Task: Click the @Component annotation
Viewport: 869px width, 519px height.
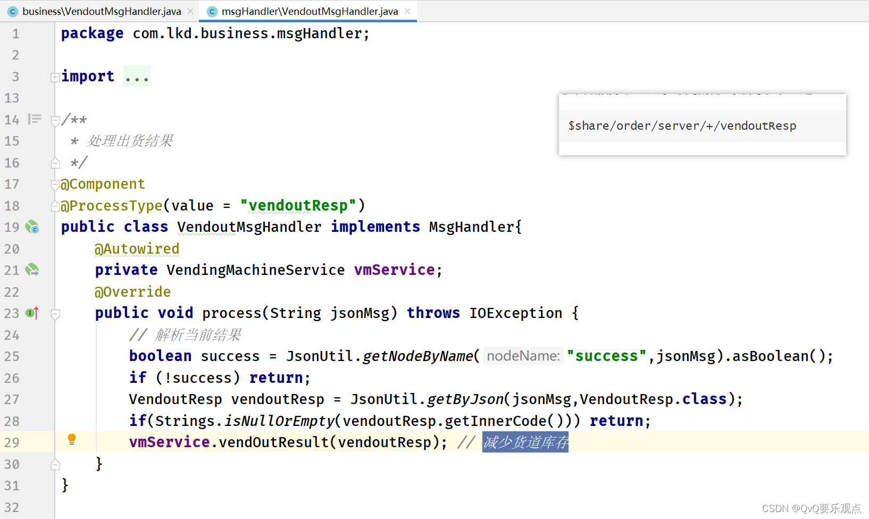Action: coord(103,184)
